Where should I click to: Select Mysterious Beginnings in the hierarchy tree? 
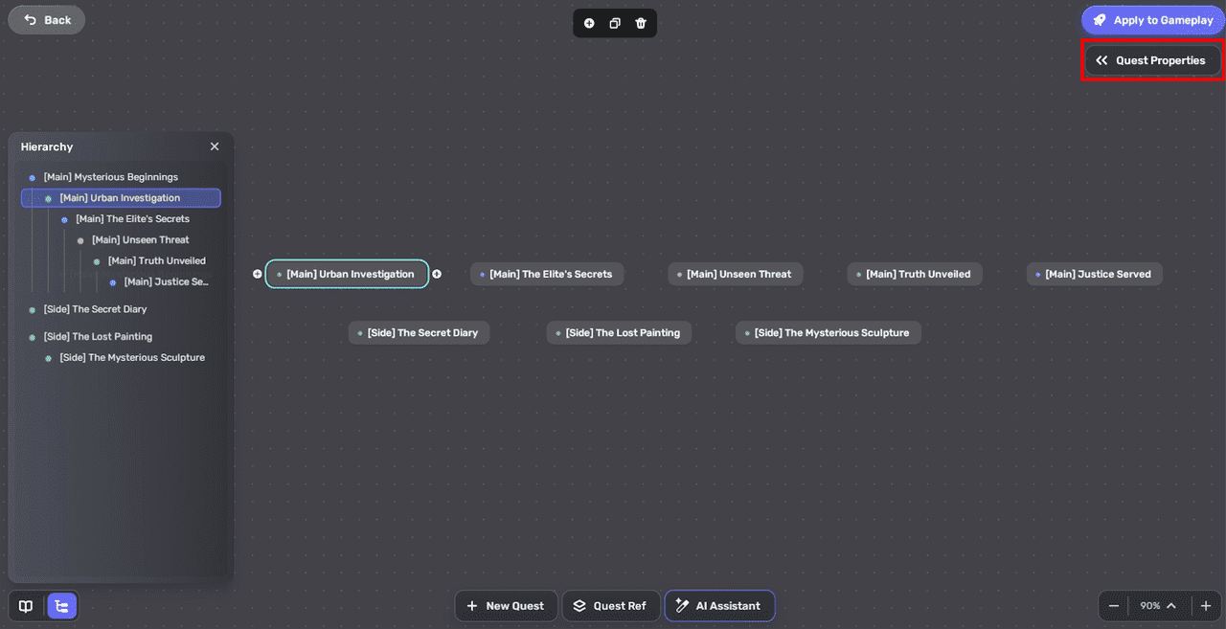click(110, 177)
